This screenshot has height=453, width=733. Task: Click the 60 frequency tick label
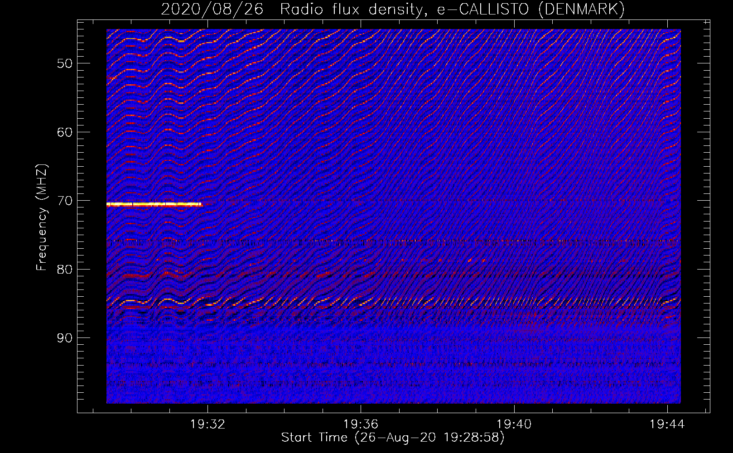click(x=65, y=132)
